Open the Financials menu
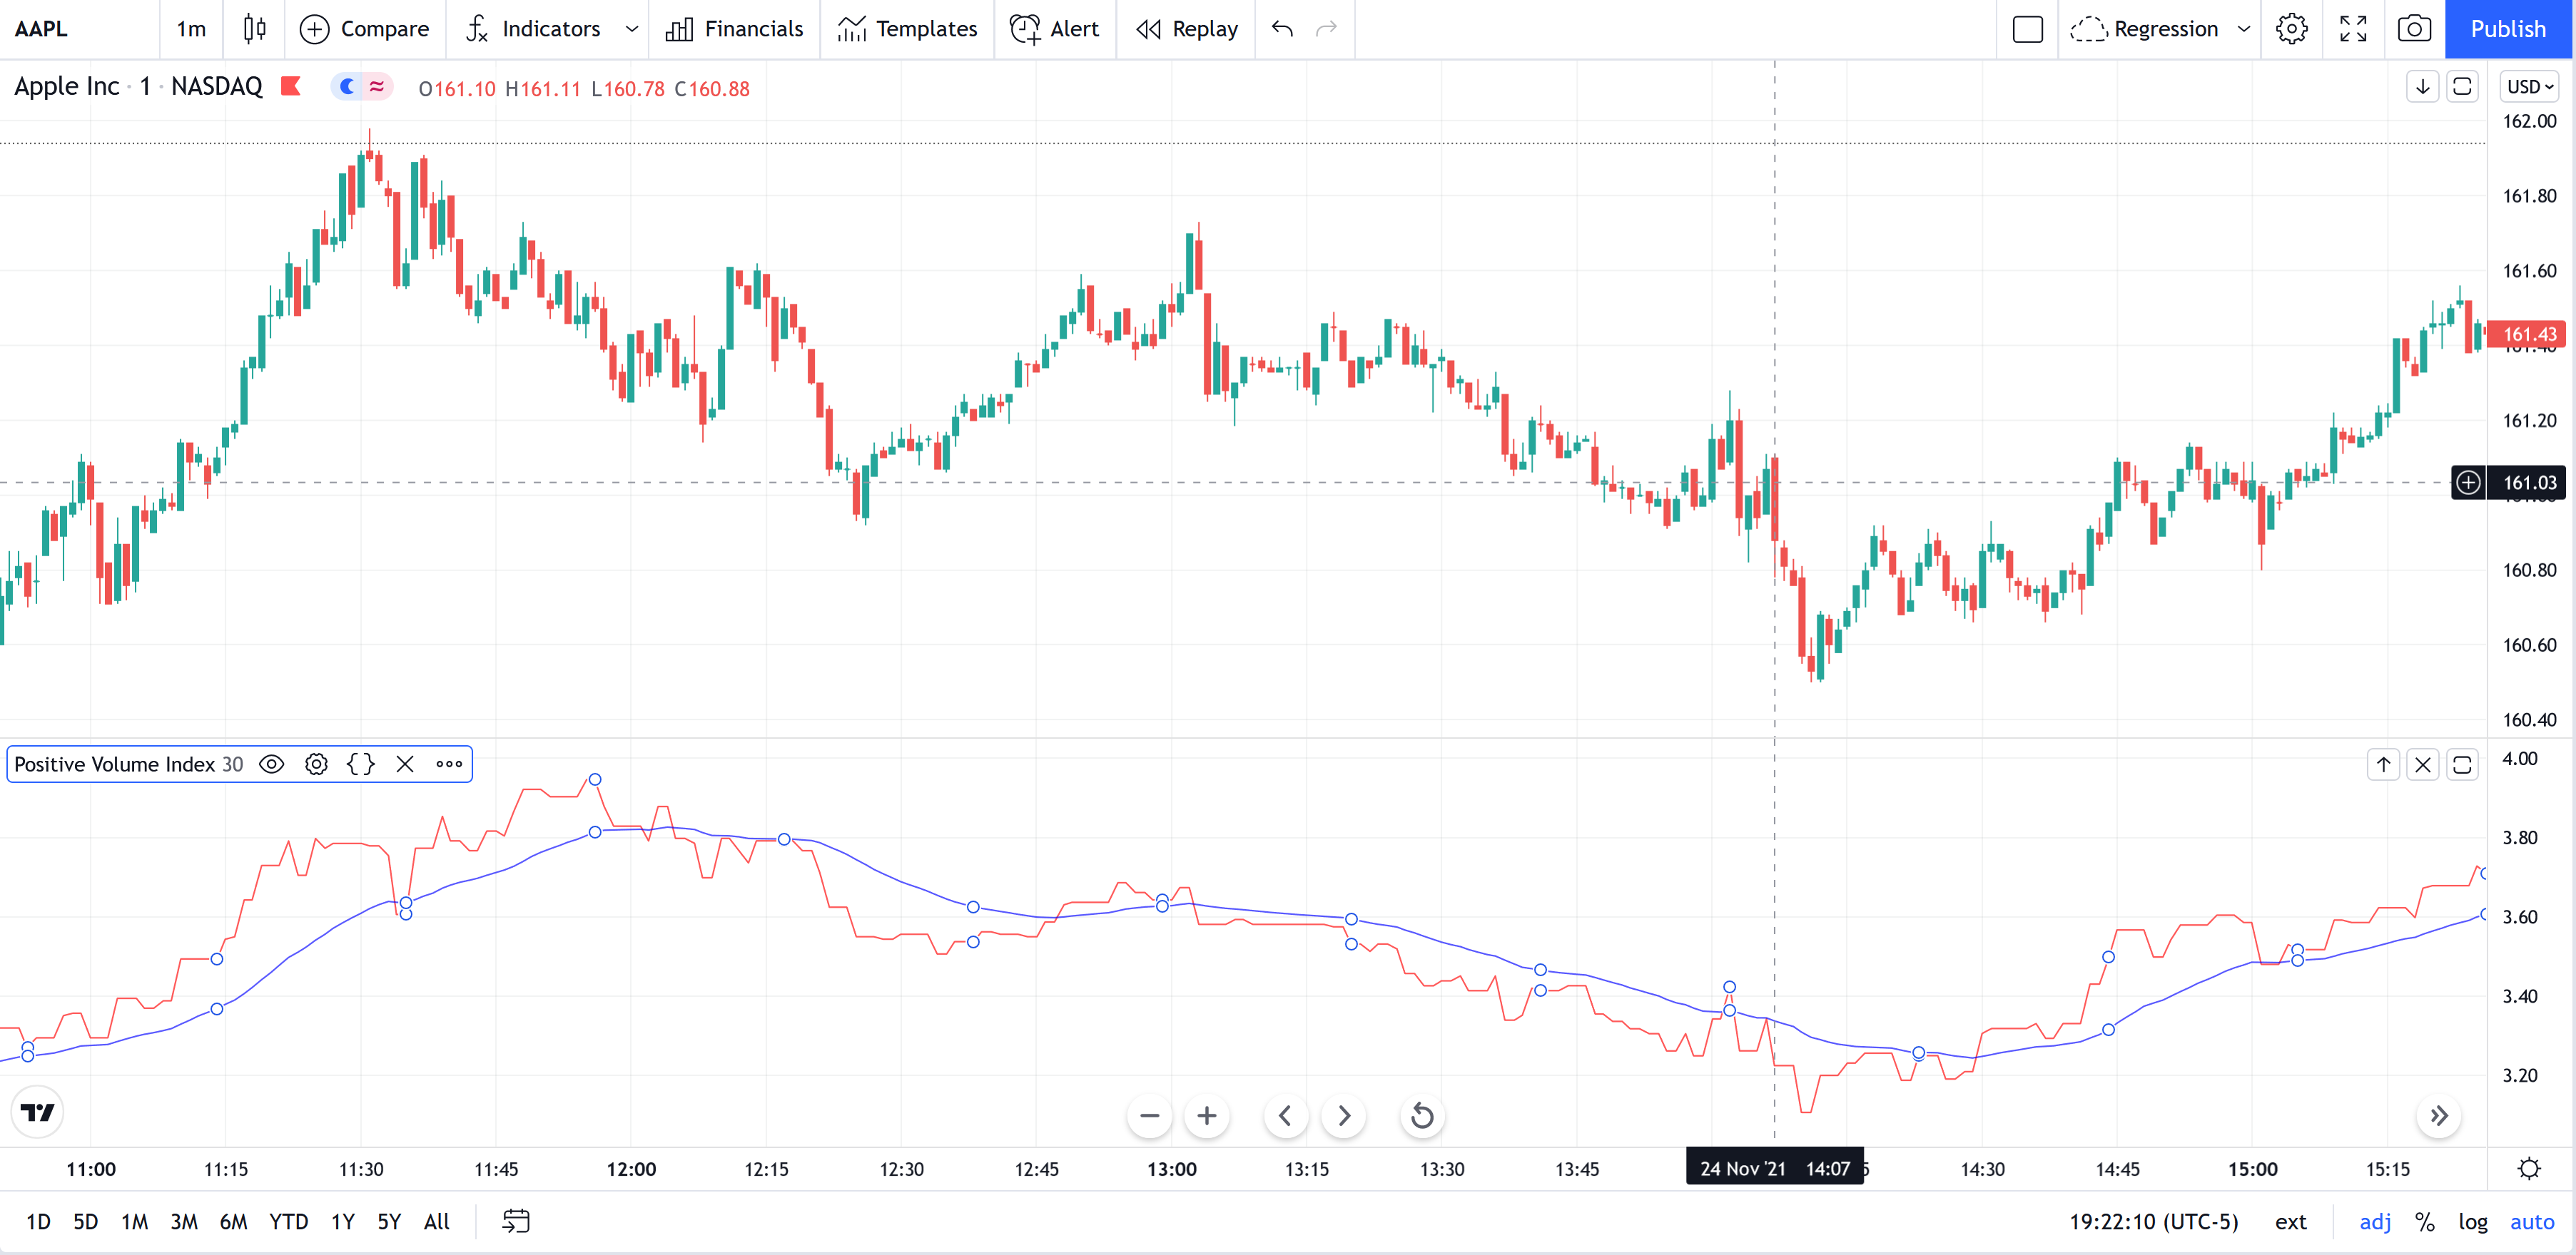2576x1255 pixels. [734, 29]
